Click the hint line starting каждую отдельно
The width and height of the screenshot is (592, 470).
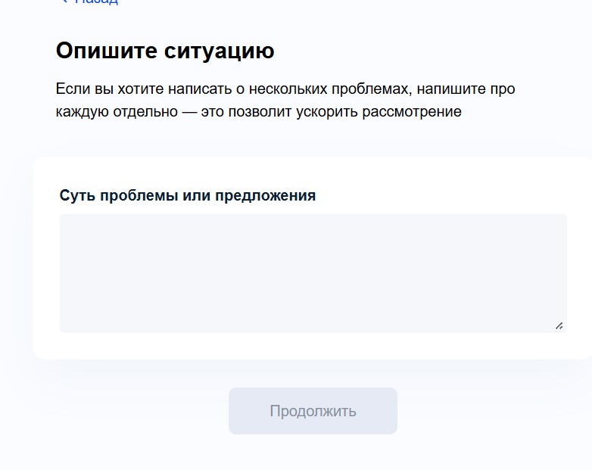click(x=259, y=112)
